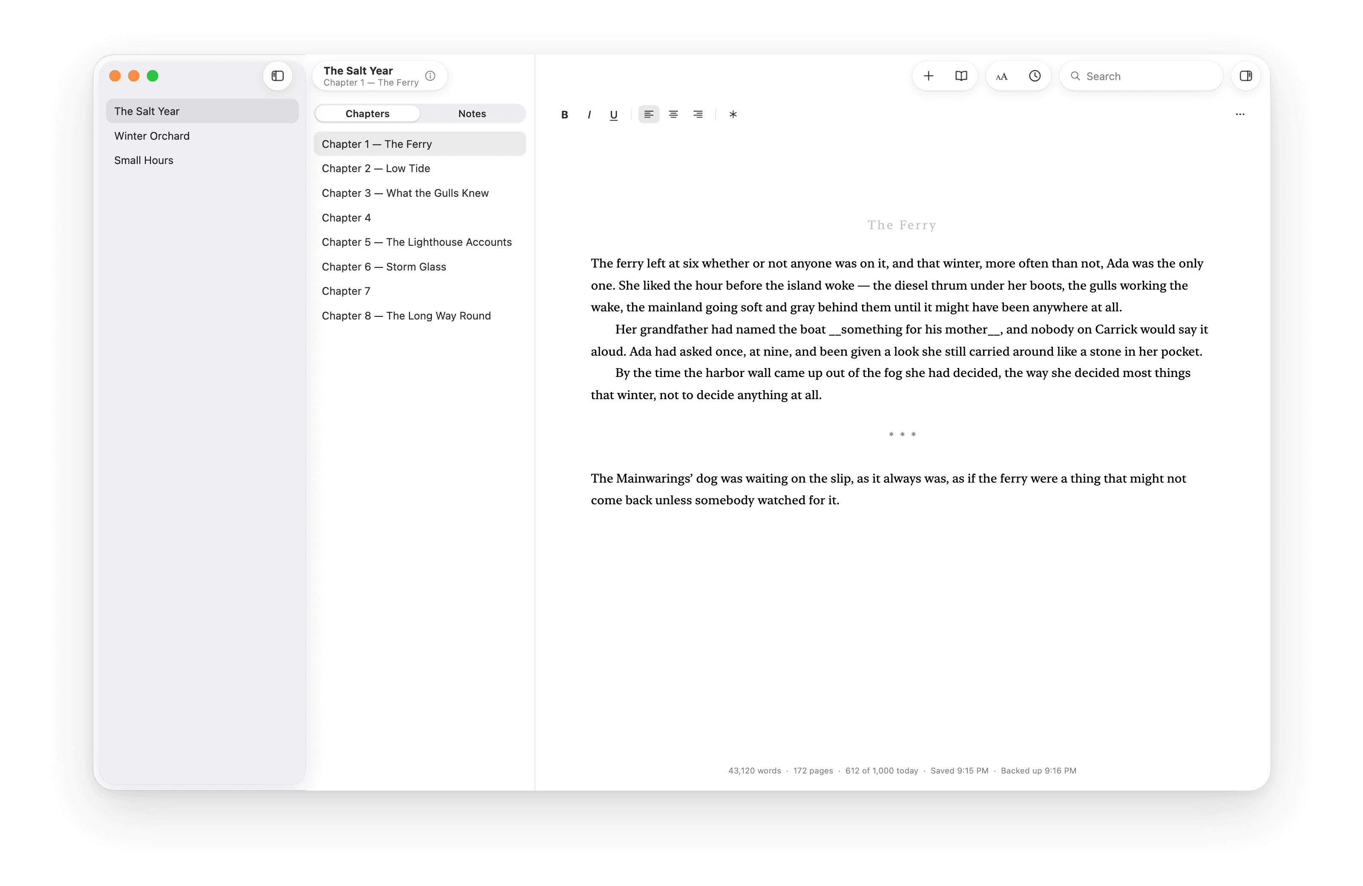
Task: Open Chapter 6 — Storm Glass
Action: click(420, 266)
